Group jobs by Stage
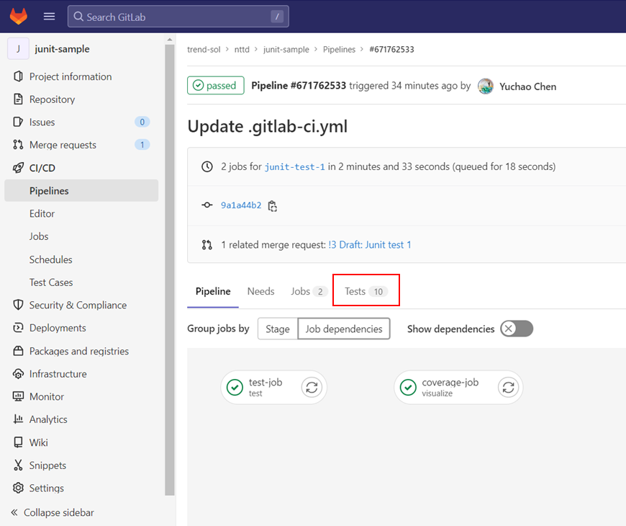This screenshot has height=526, width=626. point(278,329)
